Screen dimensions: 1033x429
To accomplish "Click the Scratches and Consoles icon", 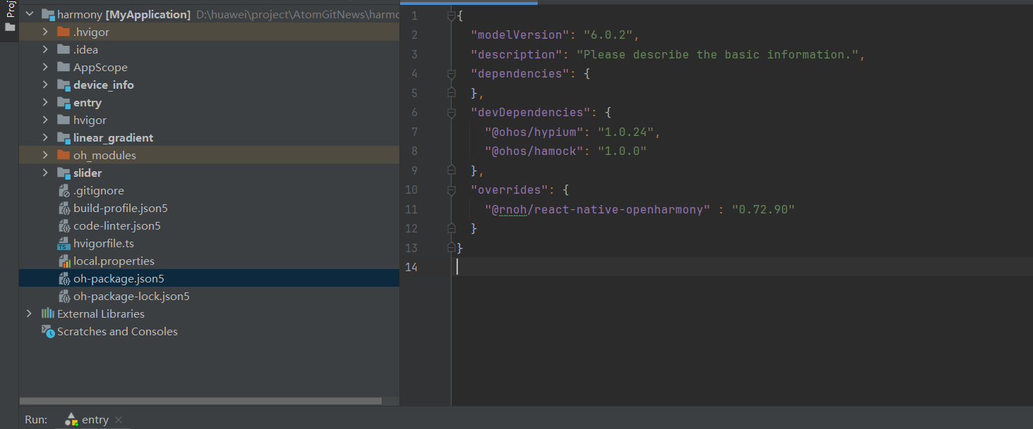I will pyautogui.click(x=47, y=331).
